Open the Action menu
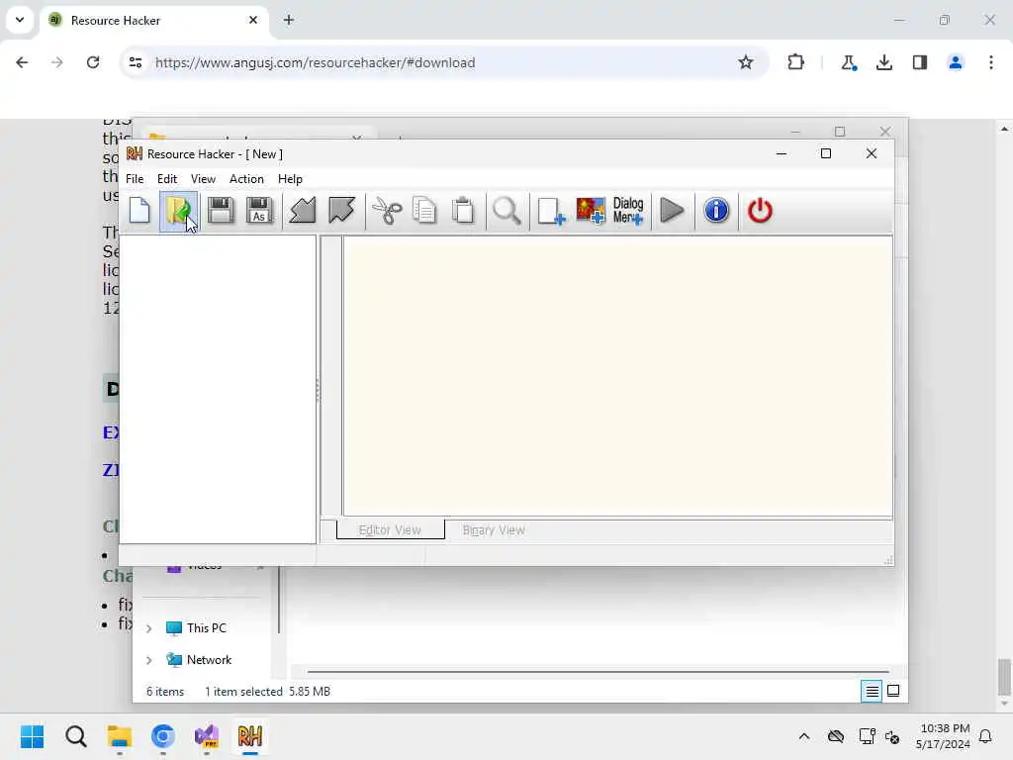The width and height of the screenshot is (1013, 760). point(246,179)
